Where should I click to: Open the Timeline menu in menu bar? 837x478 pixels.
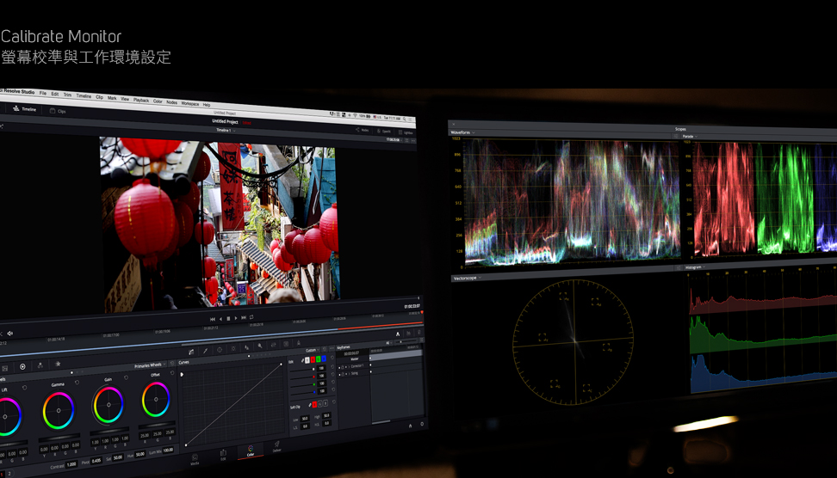(84, 96)
